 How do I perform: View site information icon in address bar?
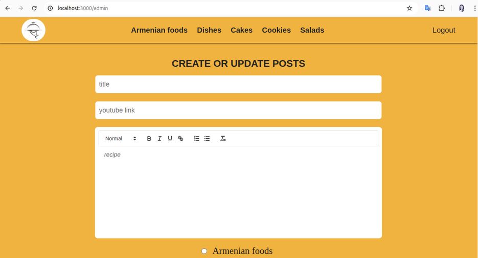[x=50, y=8]
